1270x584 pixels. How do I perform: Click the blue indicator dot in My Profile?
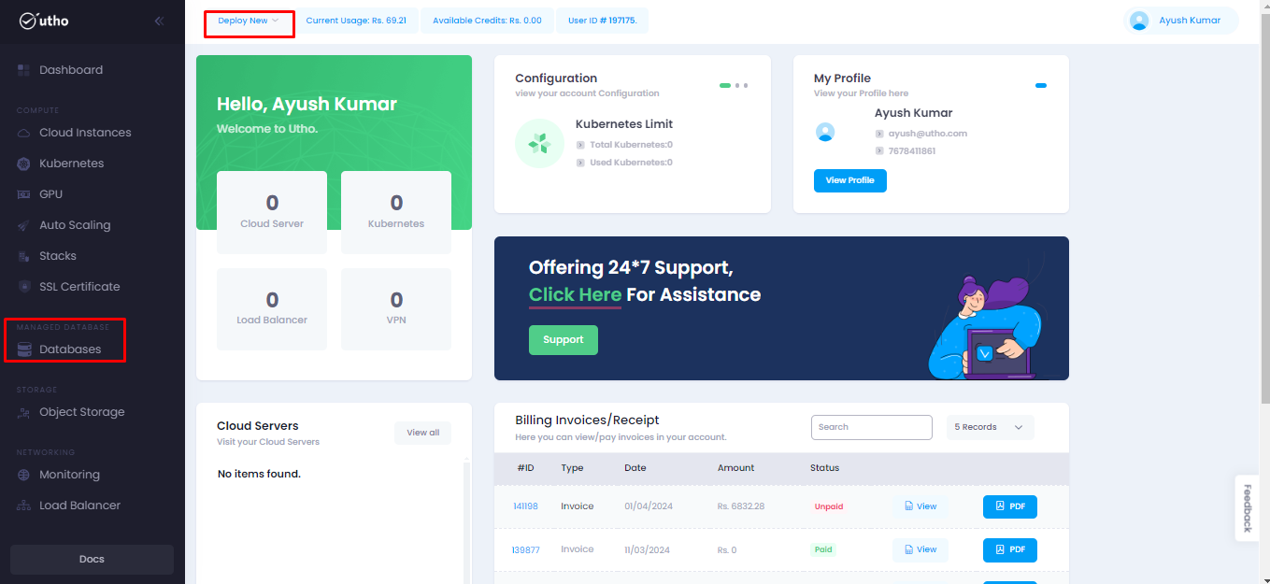[x=1041, y=85]
